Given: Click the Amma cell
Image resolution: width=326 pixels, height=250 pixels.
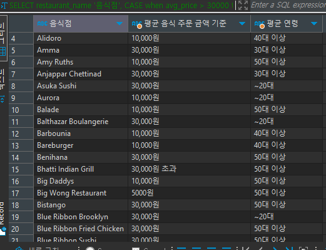Looking at the screenshot, I should [x=81, y=50].
